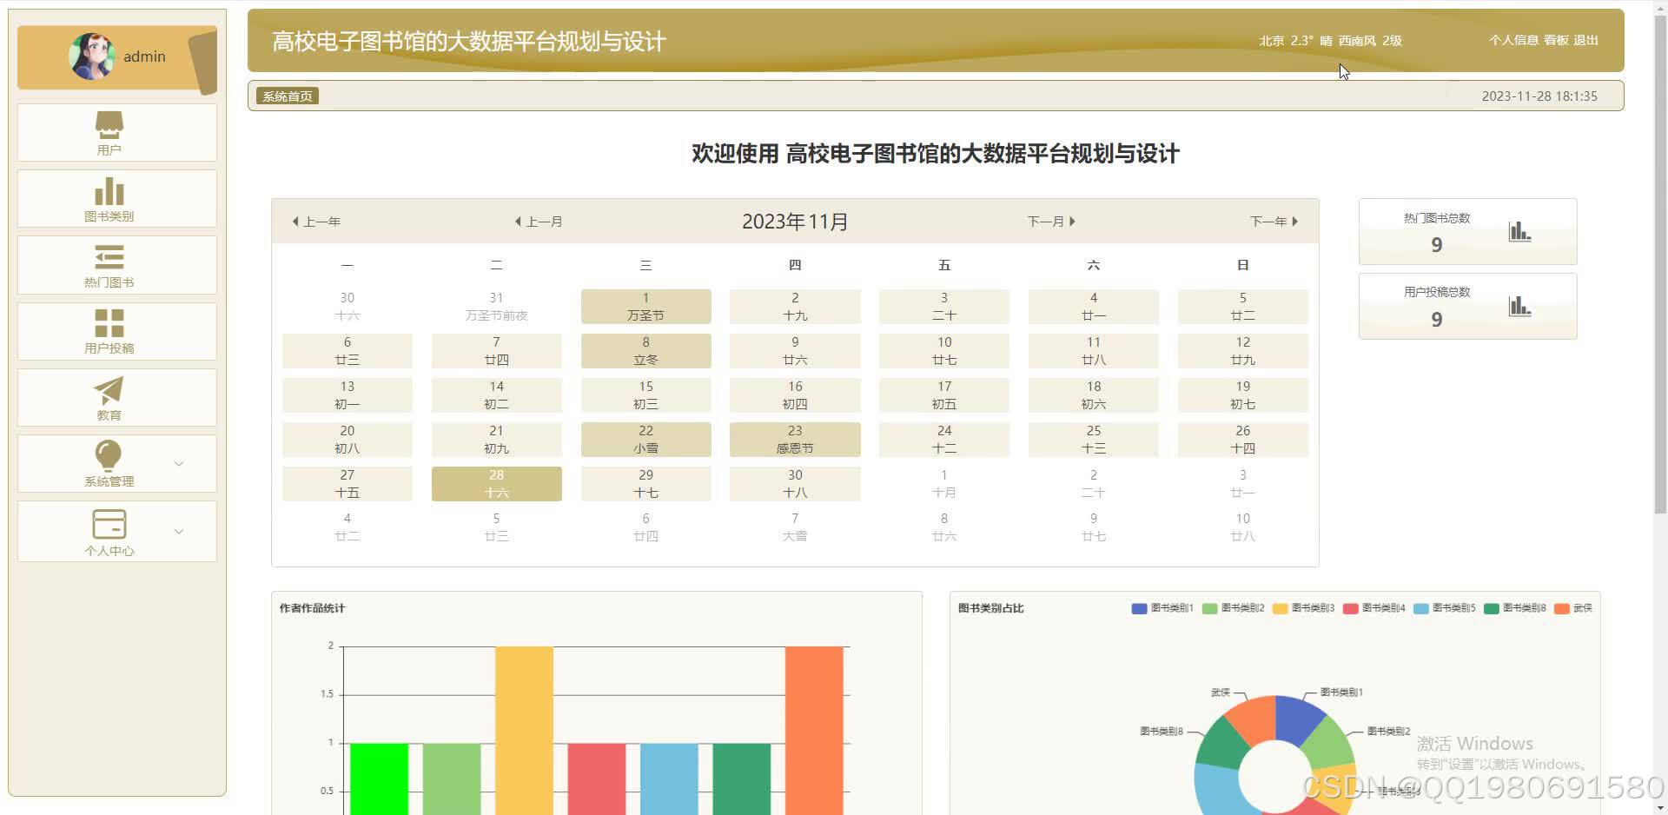Open 看板 link in the header

pos(1556,40)
